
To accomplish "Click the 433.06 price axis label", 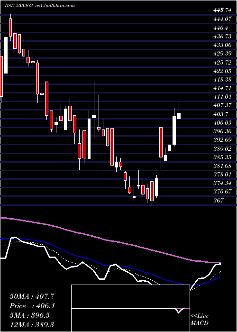I will tap(222, 45).
